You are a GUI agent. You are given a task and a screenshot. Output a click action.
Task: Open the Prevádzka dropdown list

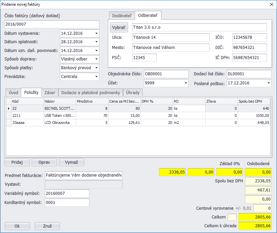[x=96, y=77]
